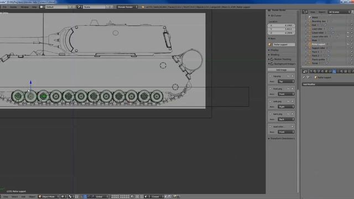Click the Add Image button
This screenshot has width=354, height=199.
click(282, 70)
